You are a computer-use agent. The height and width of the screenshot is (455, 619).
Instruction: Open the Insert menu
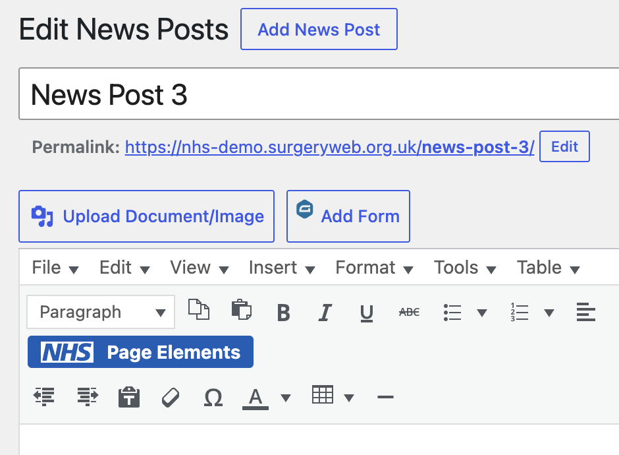point(282,268)
